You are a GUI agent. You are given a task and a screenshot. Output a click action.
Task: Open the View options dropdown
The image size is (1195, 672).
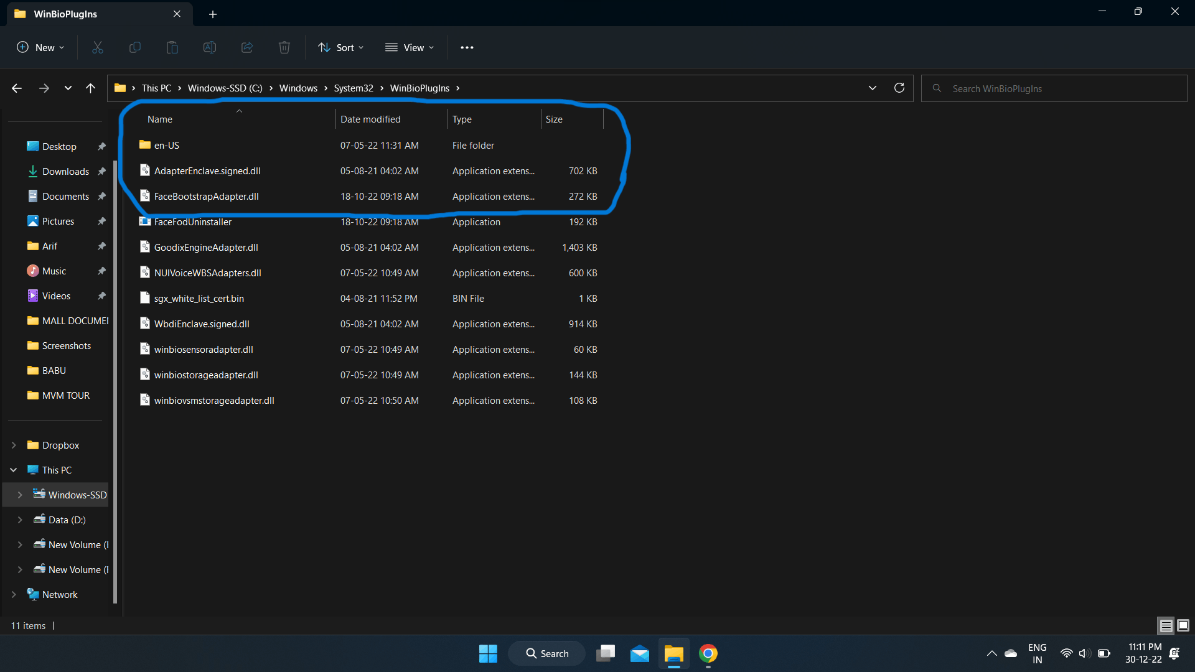(410, 47)
